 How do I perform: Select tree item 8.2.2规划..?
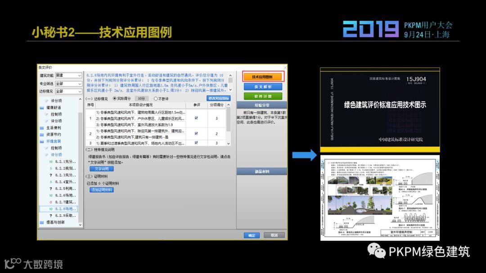click(65, 168)
